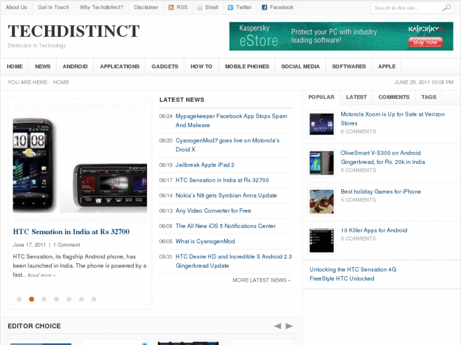Open the How To menu item
The height and width of the screenshot is (345, 461).
[202, 66]
